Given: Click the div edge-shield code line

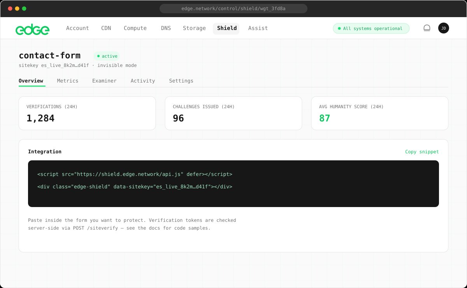Looking at the screenshot, I should click(135, 187).
